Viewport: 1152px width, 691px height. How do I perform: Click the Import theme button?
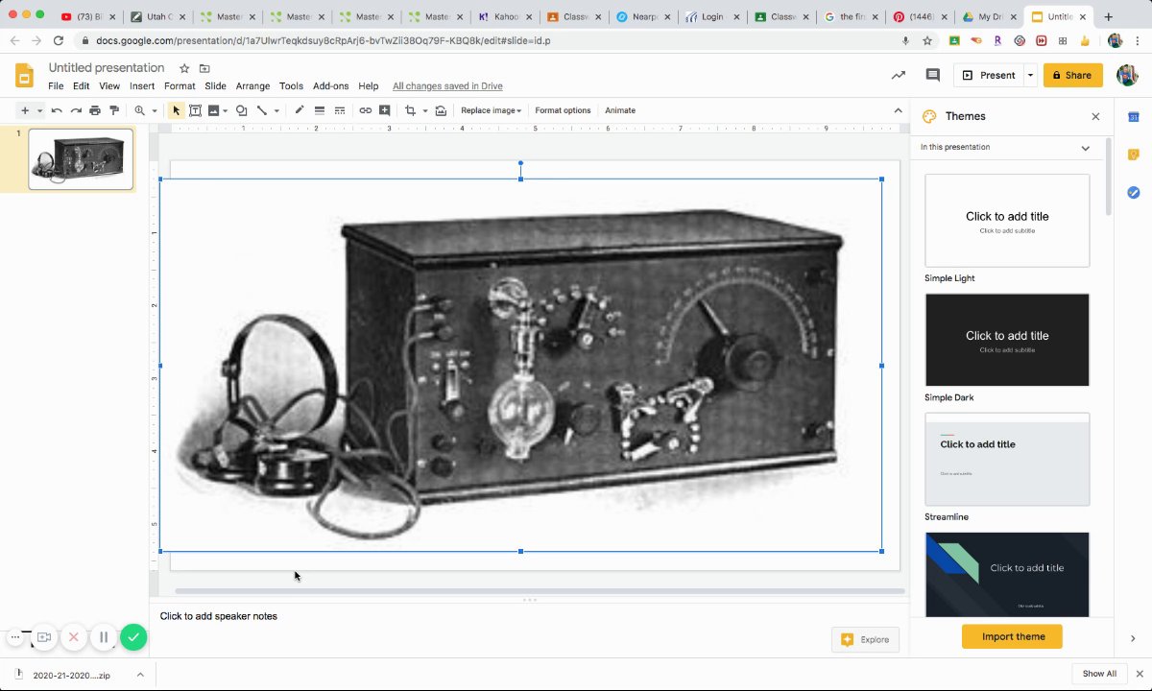(1012, 636)
